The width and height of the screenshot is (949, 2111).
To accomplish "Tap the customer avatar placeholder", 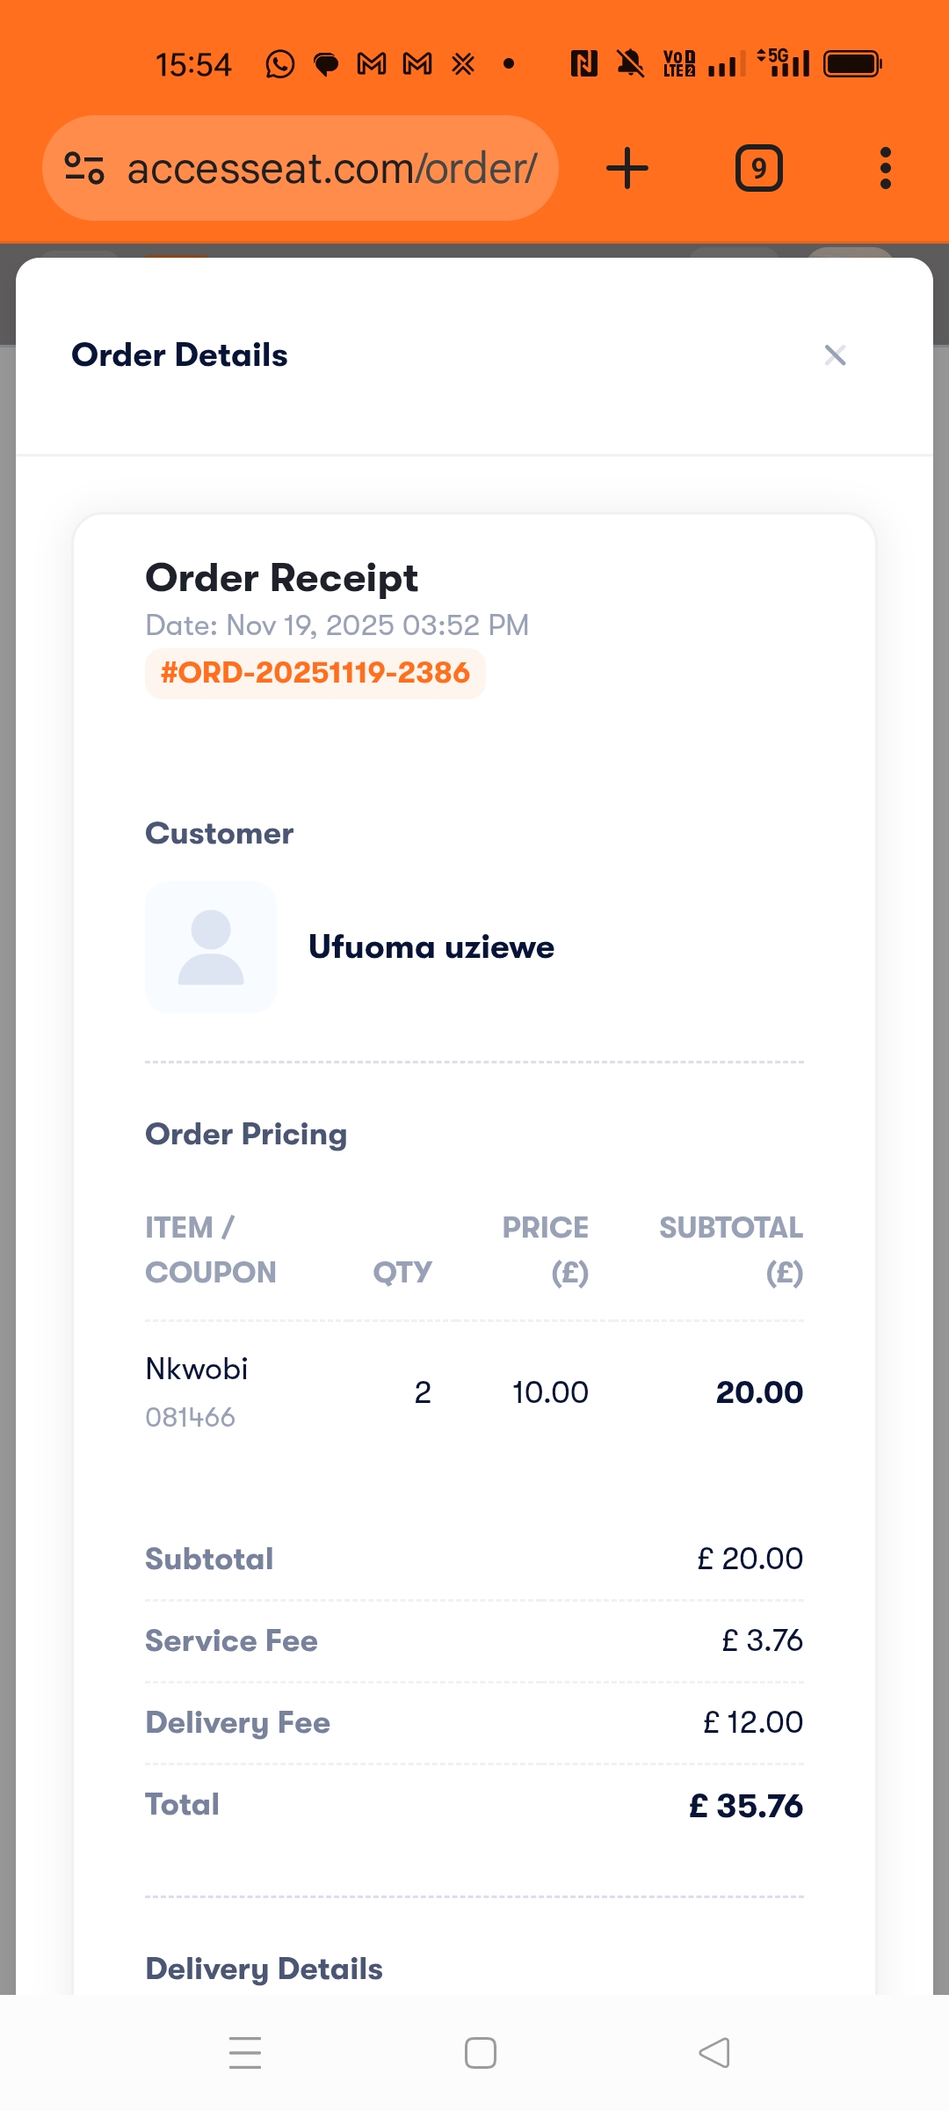I will pyautogui.click(x=211, y=947).
